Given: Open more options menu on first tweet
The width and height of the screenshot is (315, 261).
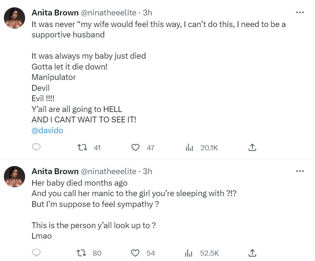Looking at the screenshot, I should pos(300,12).
